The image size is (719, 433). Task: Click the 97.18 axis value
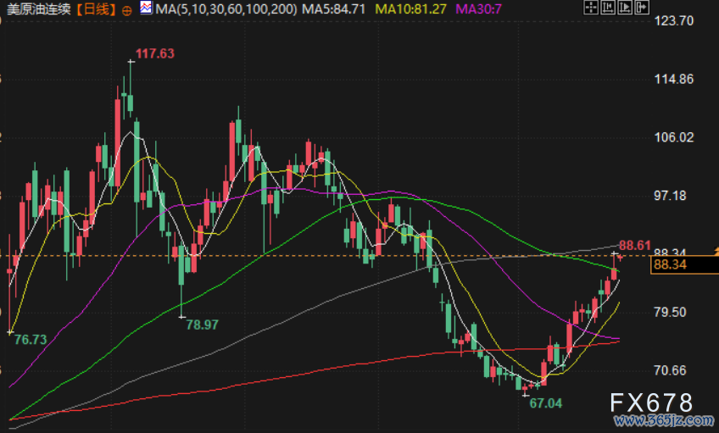click(x=670, y=196)
